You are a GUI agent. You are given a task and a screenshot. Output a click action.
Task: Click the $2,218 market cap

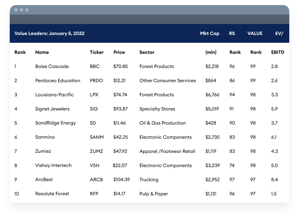pos(212,66)
